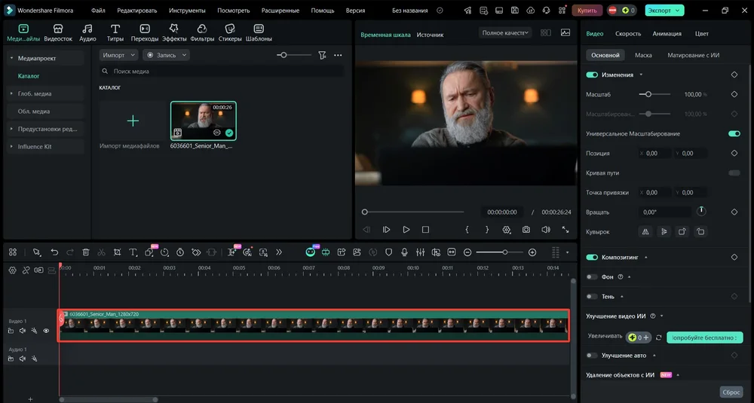Click the microphone voiceover icon
Screen dimensions: 754x403
[x=405, y=252]
